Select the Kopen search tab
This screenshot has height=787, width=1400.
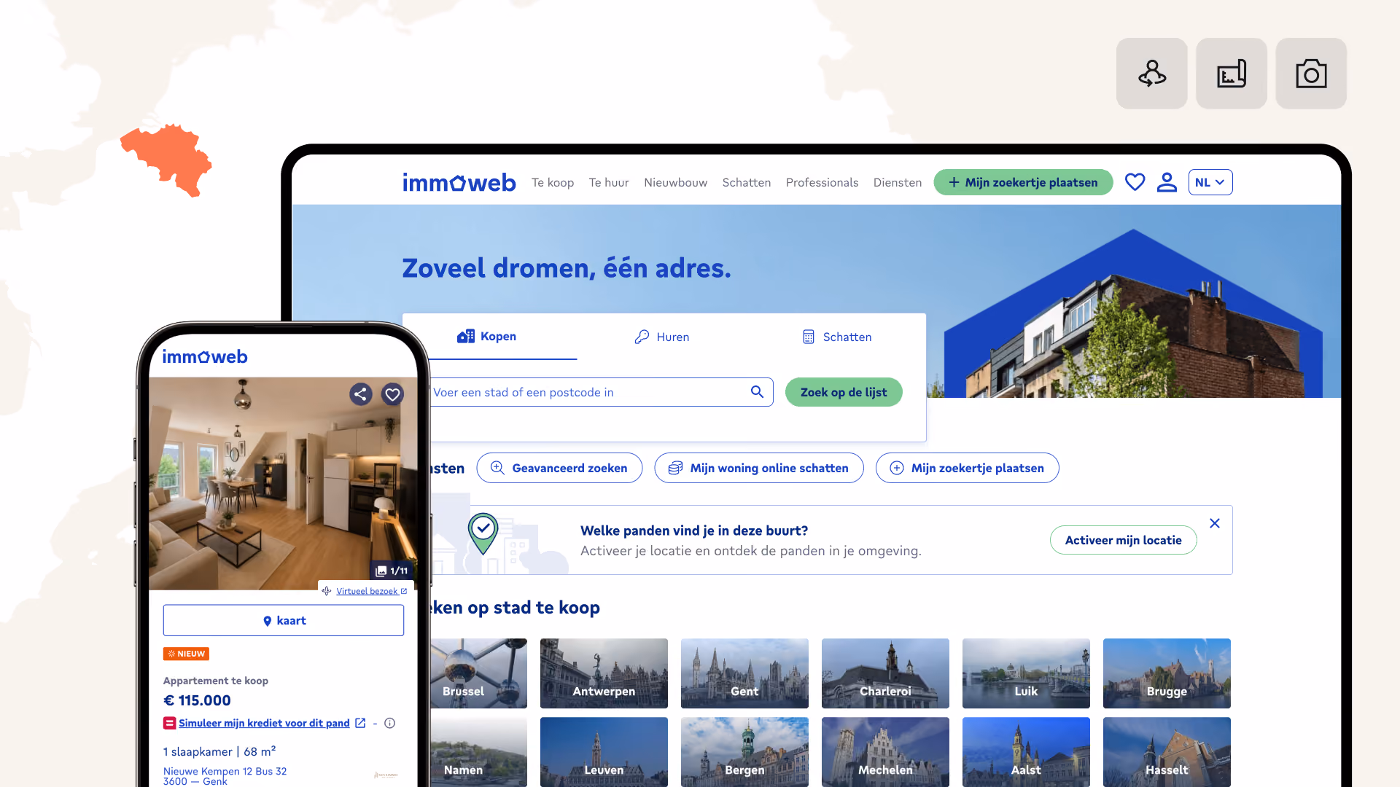pos(487,337)
